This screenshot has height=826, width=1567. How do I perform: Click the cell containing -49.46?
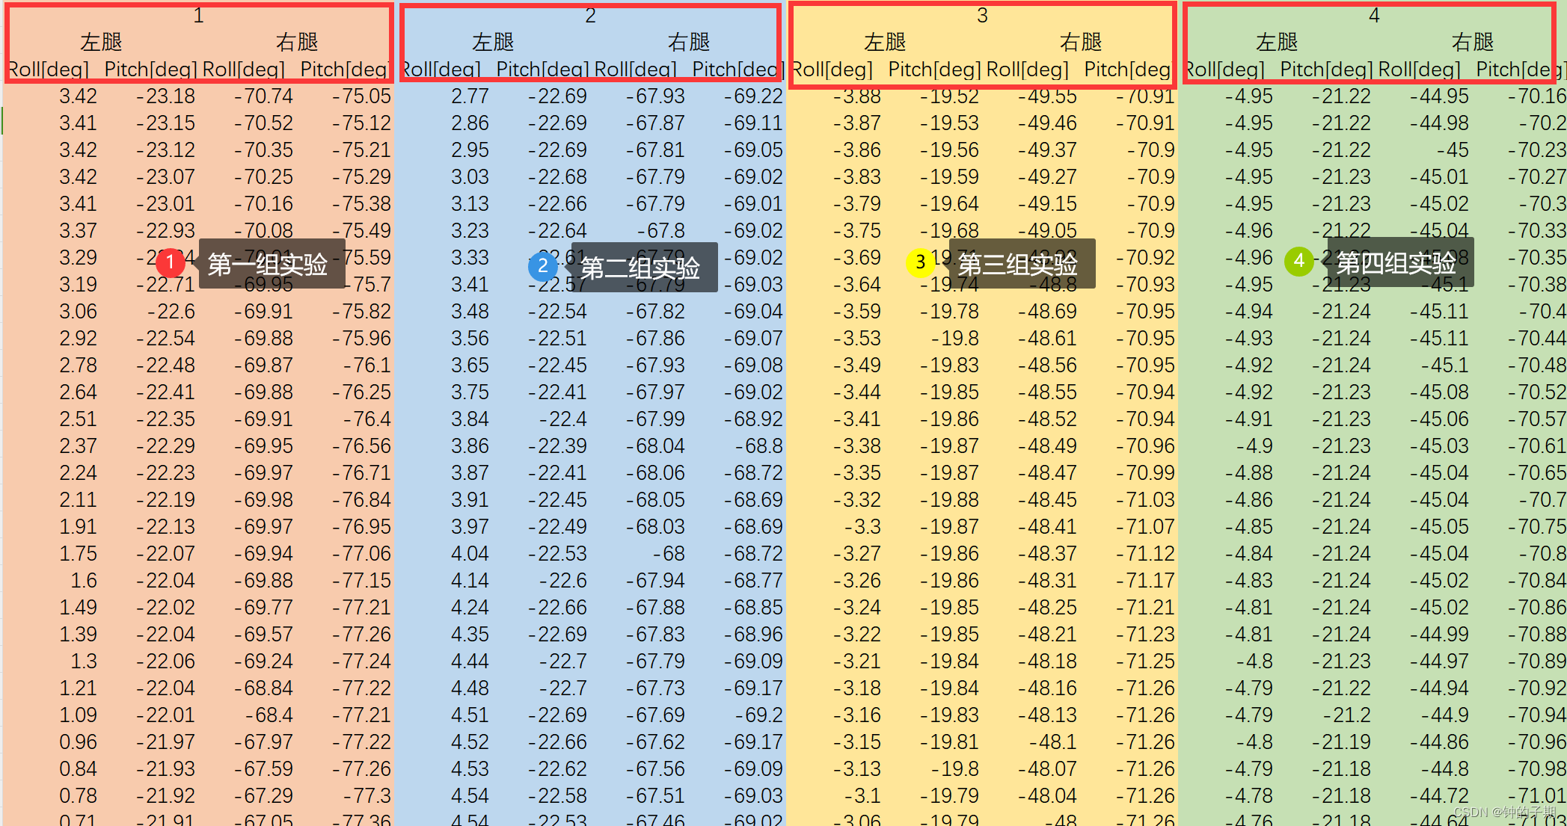point(1047,123)
